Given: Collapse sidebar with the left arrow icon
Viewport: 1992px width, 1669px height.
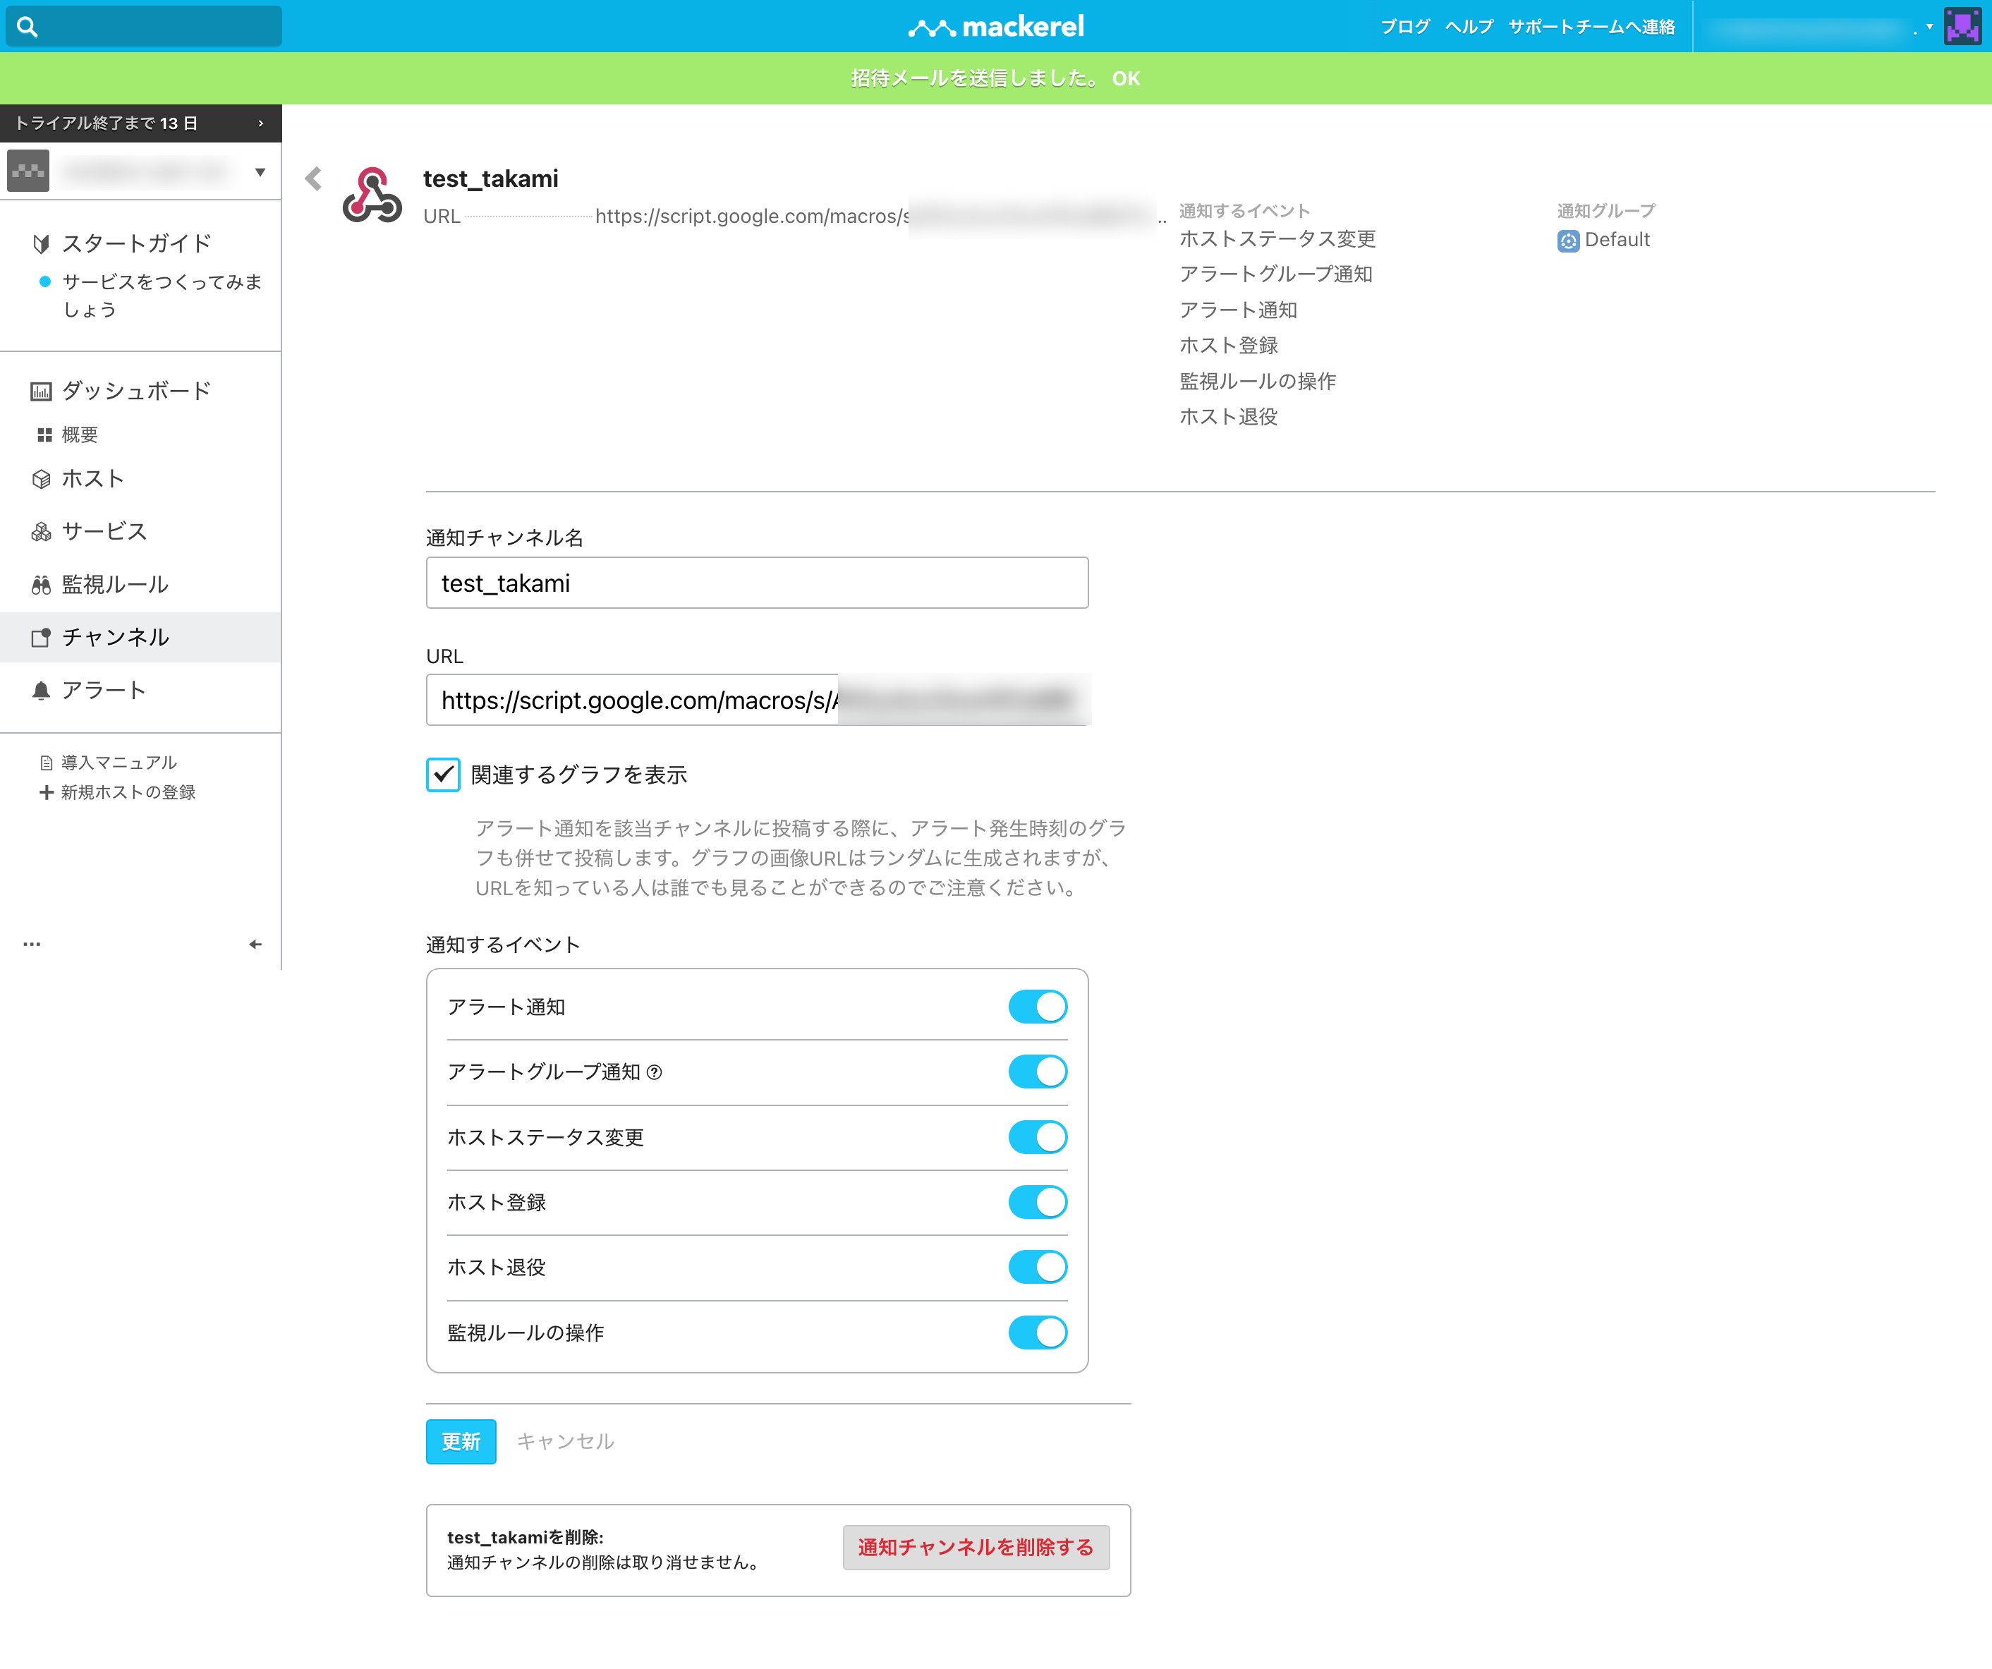Looking at the screenshot, I should (255, 944).
